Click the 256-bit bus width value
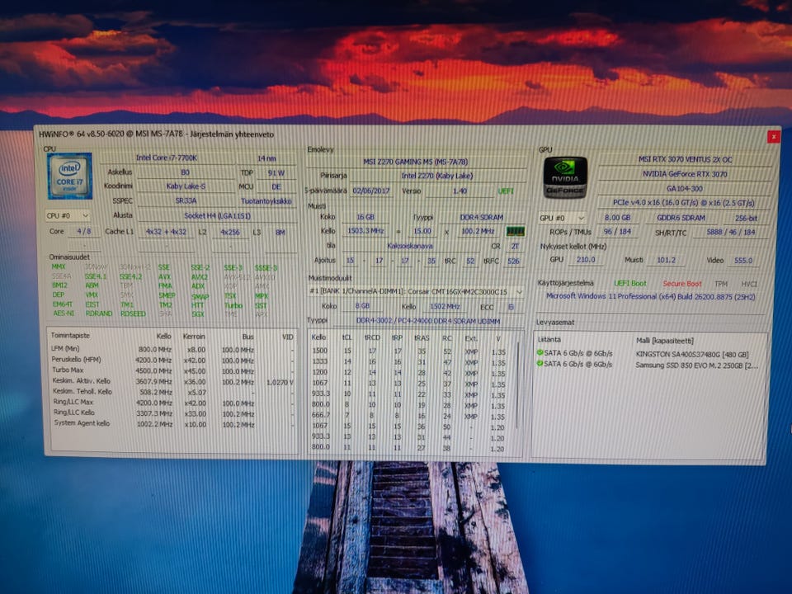 click(746, 218)
